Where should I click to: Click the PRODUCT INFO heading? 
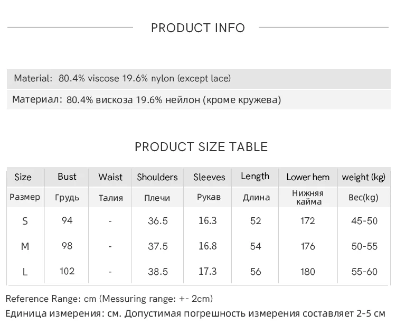pos(198,28)
